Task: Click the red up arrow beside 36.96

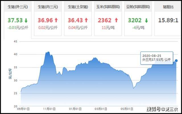Action: click(56, 20)
